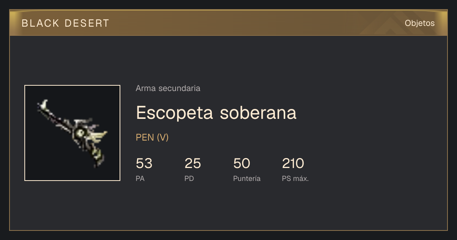Image resolution: width=457 pixels, height=240 pixels.
Task: Select the Escopeta soberana item name
Action: pyautogui.click(x=216, y=112)
